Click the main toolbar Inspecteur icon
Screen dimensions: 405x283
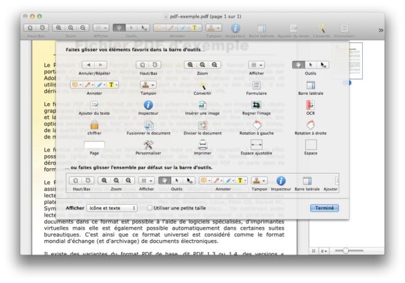(235, 28)
